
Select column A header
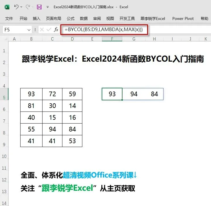(x=14, y=39)
